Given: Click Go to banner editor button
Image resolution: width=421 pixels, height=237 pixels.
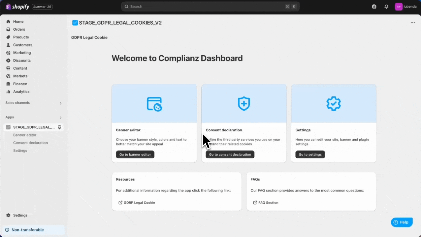Looking at the screenshot, I should pos(135,154).
